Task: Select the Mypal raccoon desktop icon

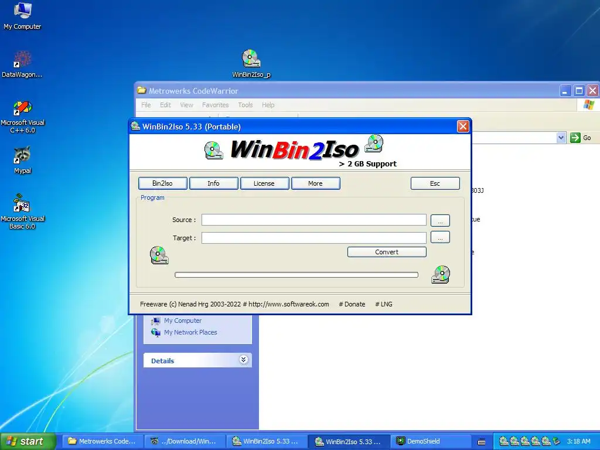Action: (22, 160)
